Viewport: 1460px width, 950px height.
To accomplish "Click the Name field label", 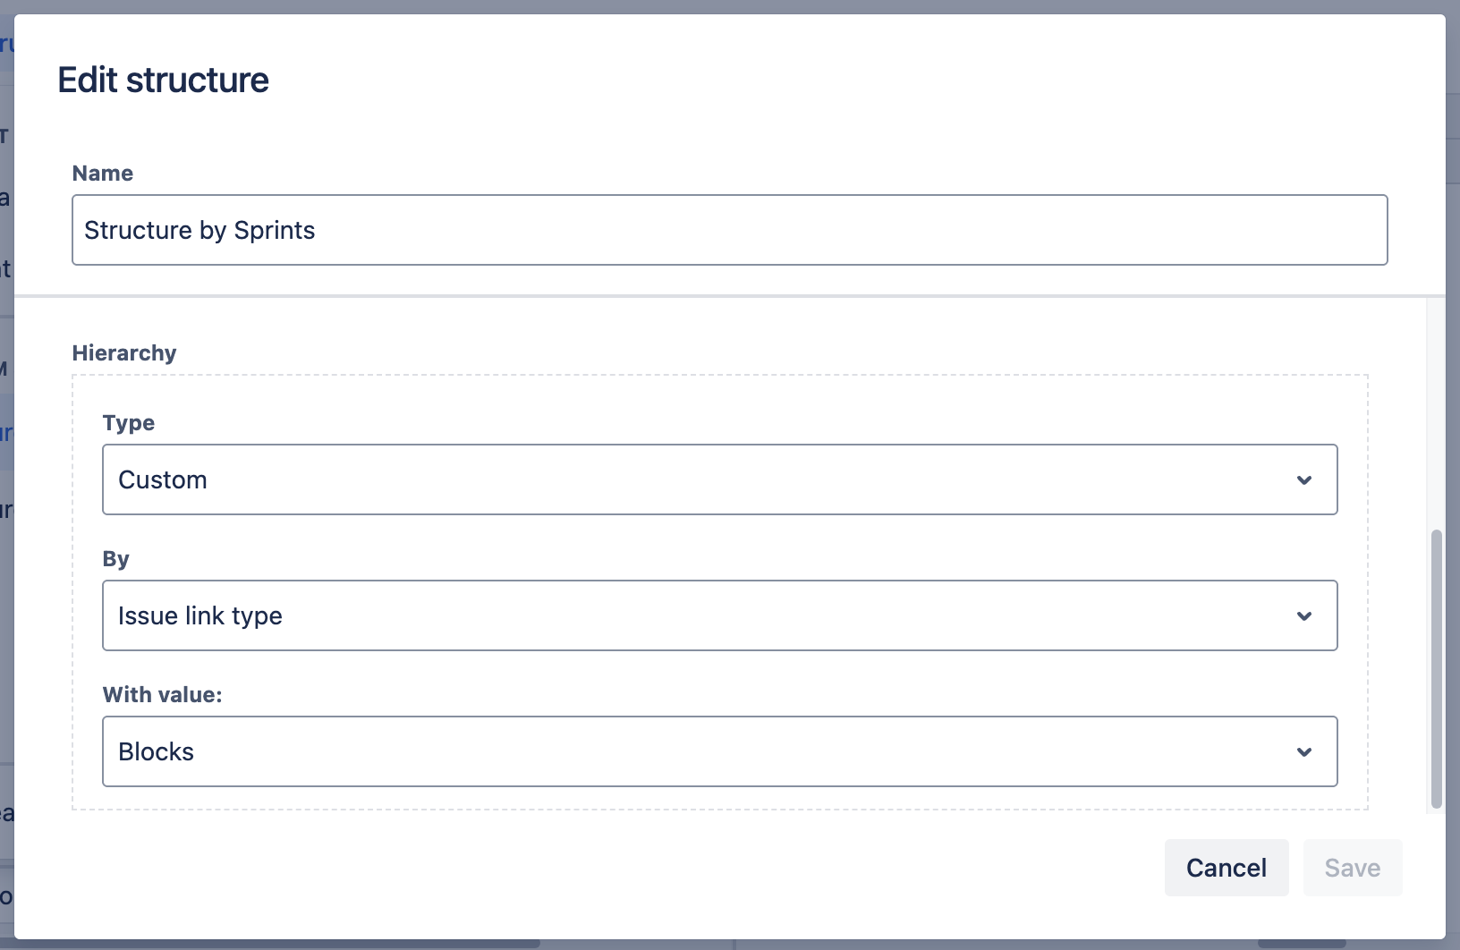I will pos(102,174).
